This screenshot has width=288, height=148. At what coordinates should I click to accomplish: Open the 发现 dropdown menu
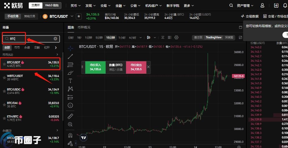(x=91, y=6)
